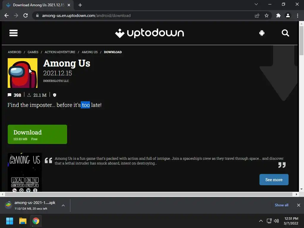Viewport: 304px width, 228px height.
Task: Open the tab search chevron
Action: click(x=256, y=4)
